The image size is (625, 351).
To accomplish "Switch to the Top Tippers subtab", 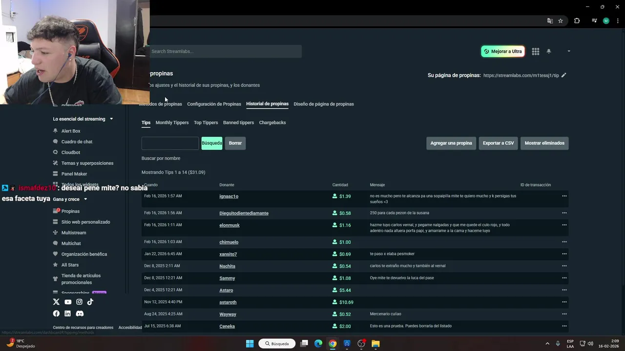I will click(x=206, y=122).
